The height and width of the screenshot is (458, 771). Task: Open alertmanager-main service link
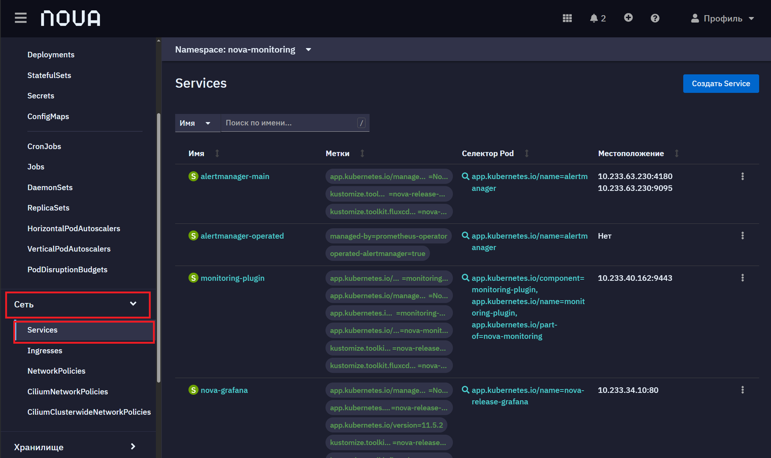tap(235, 176)
